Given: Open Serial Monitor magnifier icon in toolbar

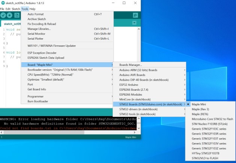Looking at the screenshot, I should pyautogui.click(x=135, y=15).
